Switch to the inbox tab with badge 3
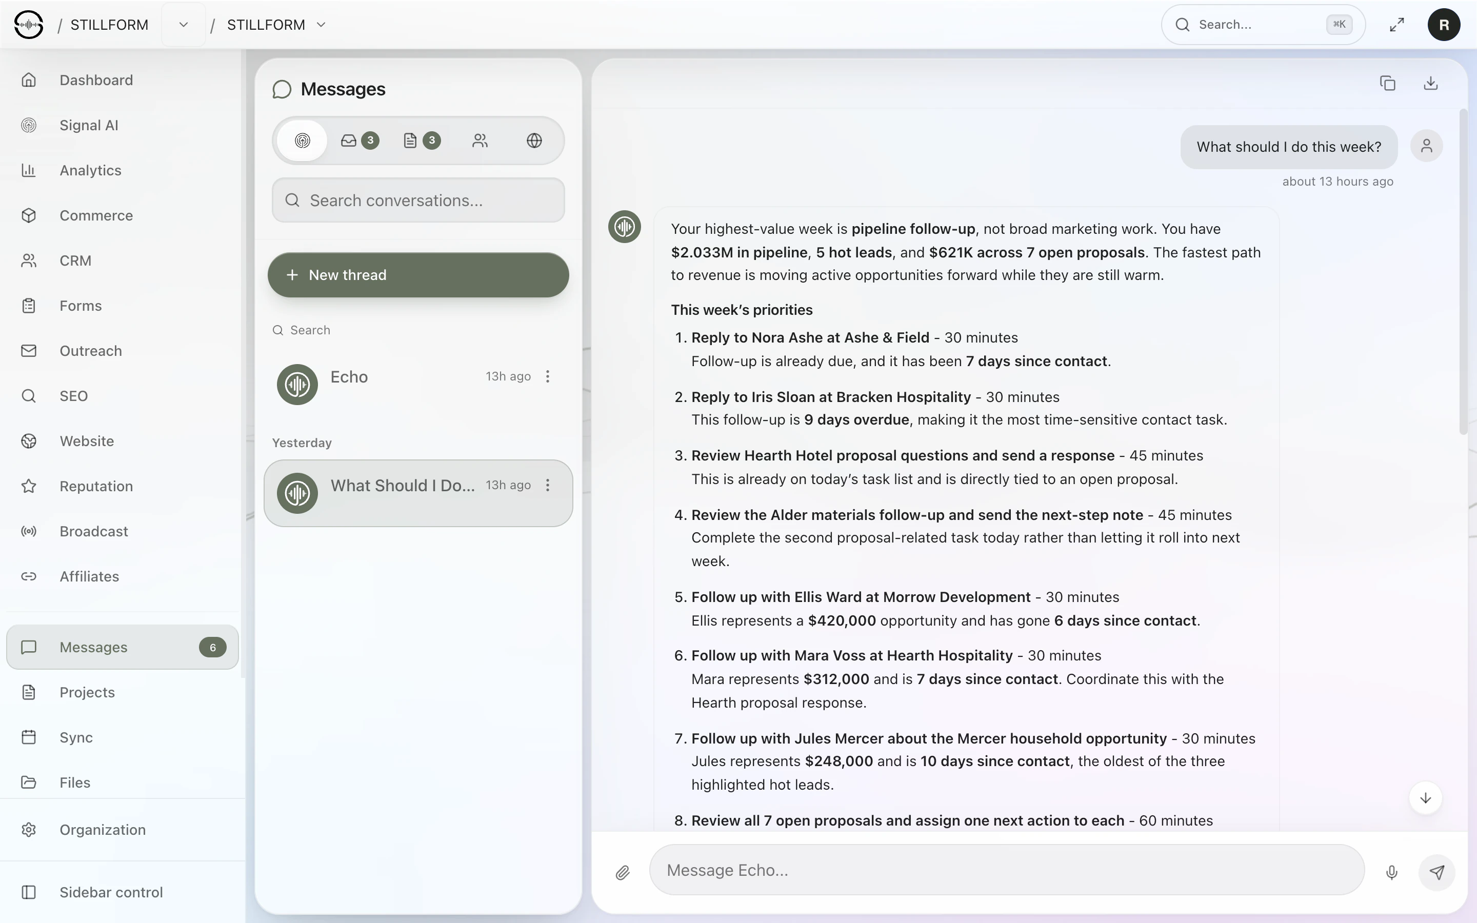Viewport: 1477px width, 923px height. [x=360, y=141]
